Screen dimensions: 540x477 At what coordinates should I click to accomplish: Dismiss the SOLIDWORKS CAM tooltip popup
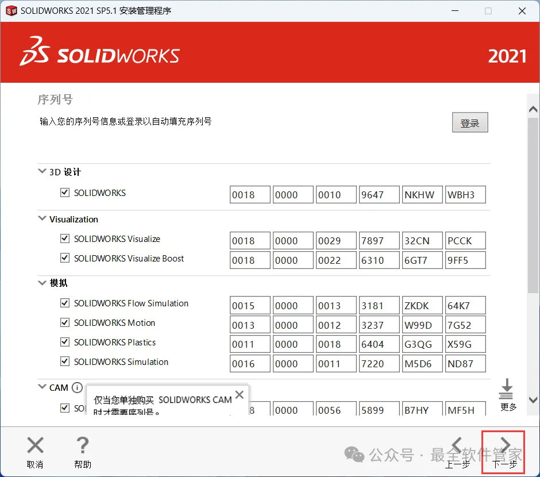240,395
